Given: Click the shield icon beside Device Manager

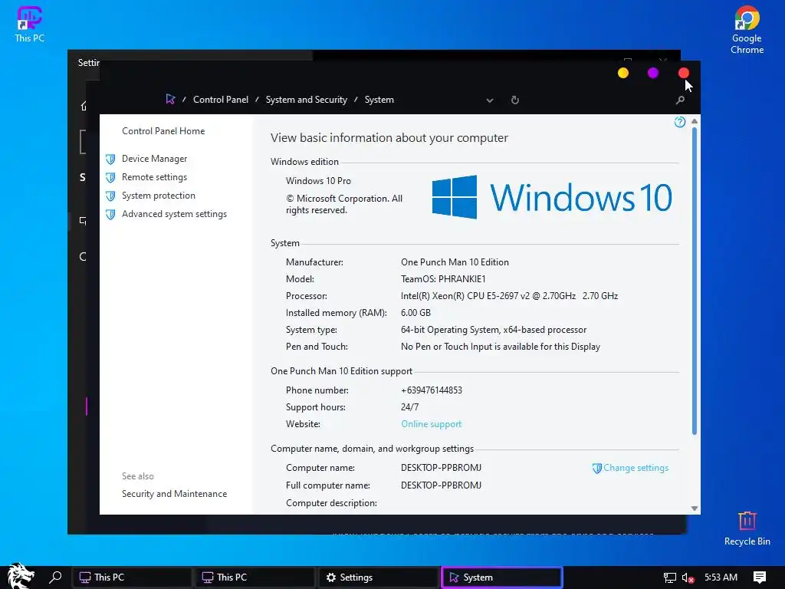Looking at the screenshot, I should pos(110,160).
